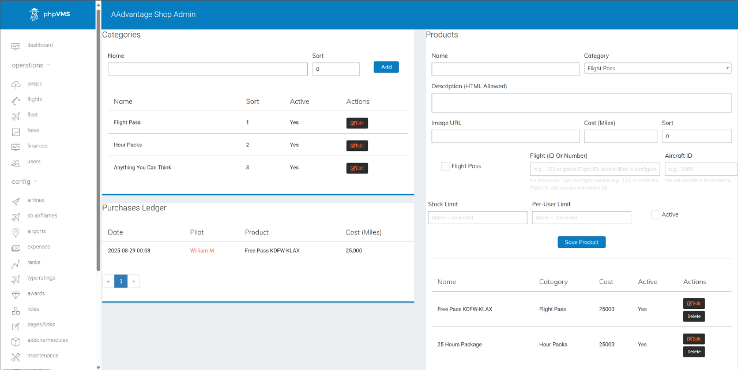738x370 pixels.
Task: Tick the Active checkbox for product
Action: [656, 215]
